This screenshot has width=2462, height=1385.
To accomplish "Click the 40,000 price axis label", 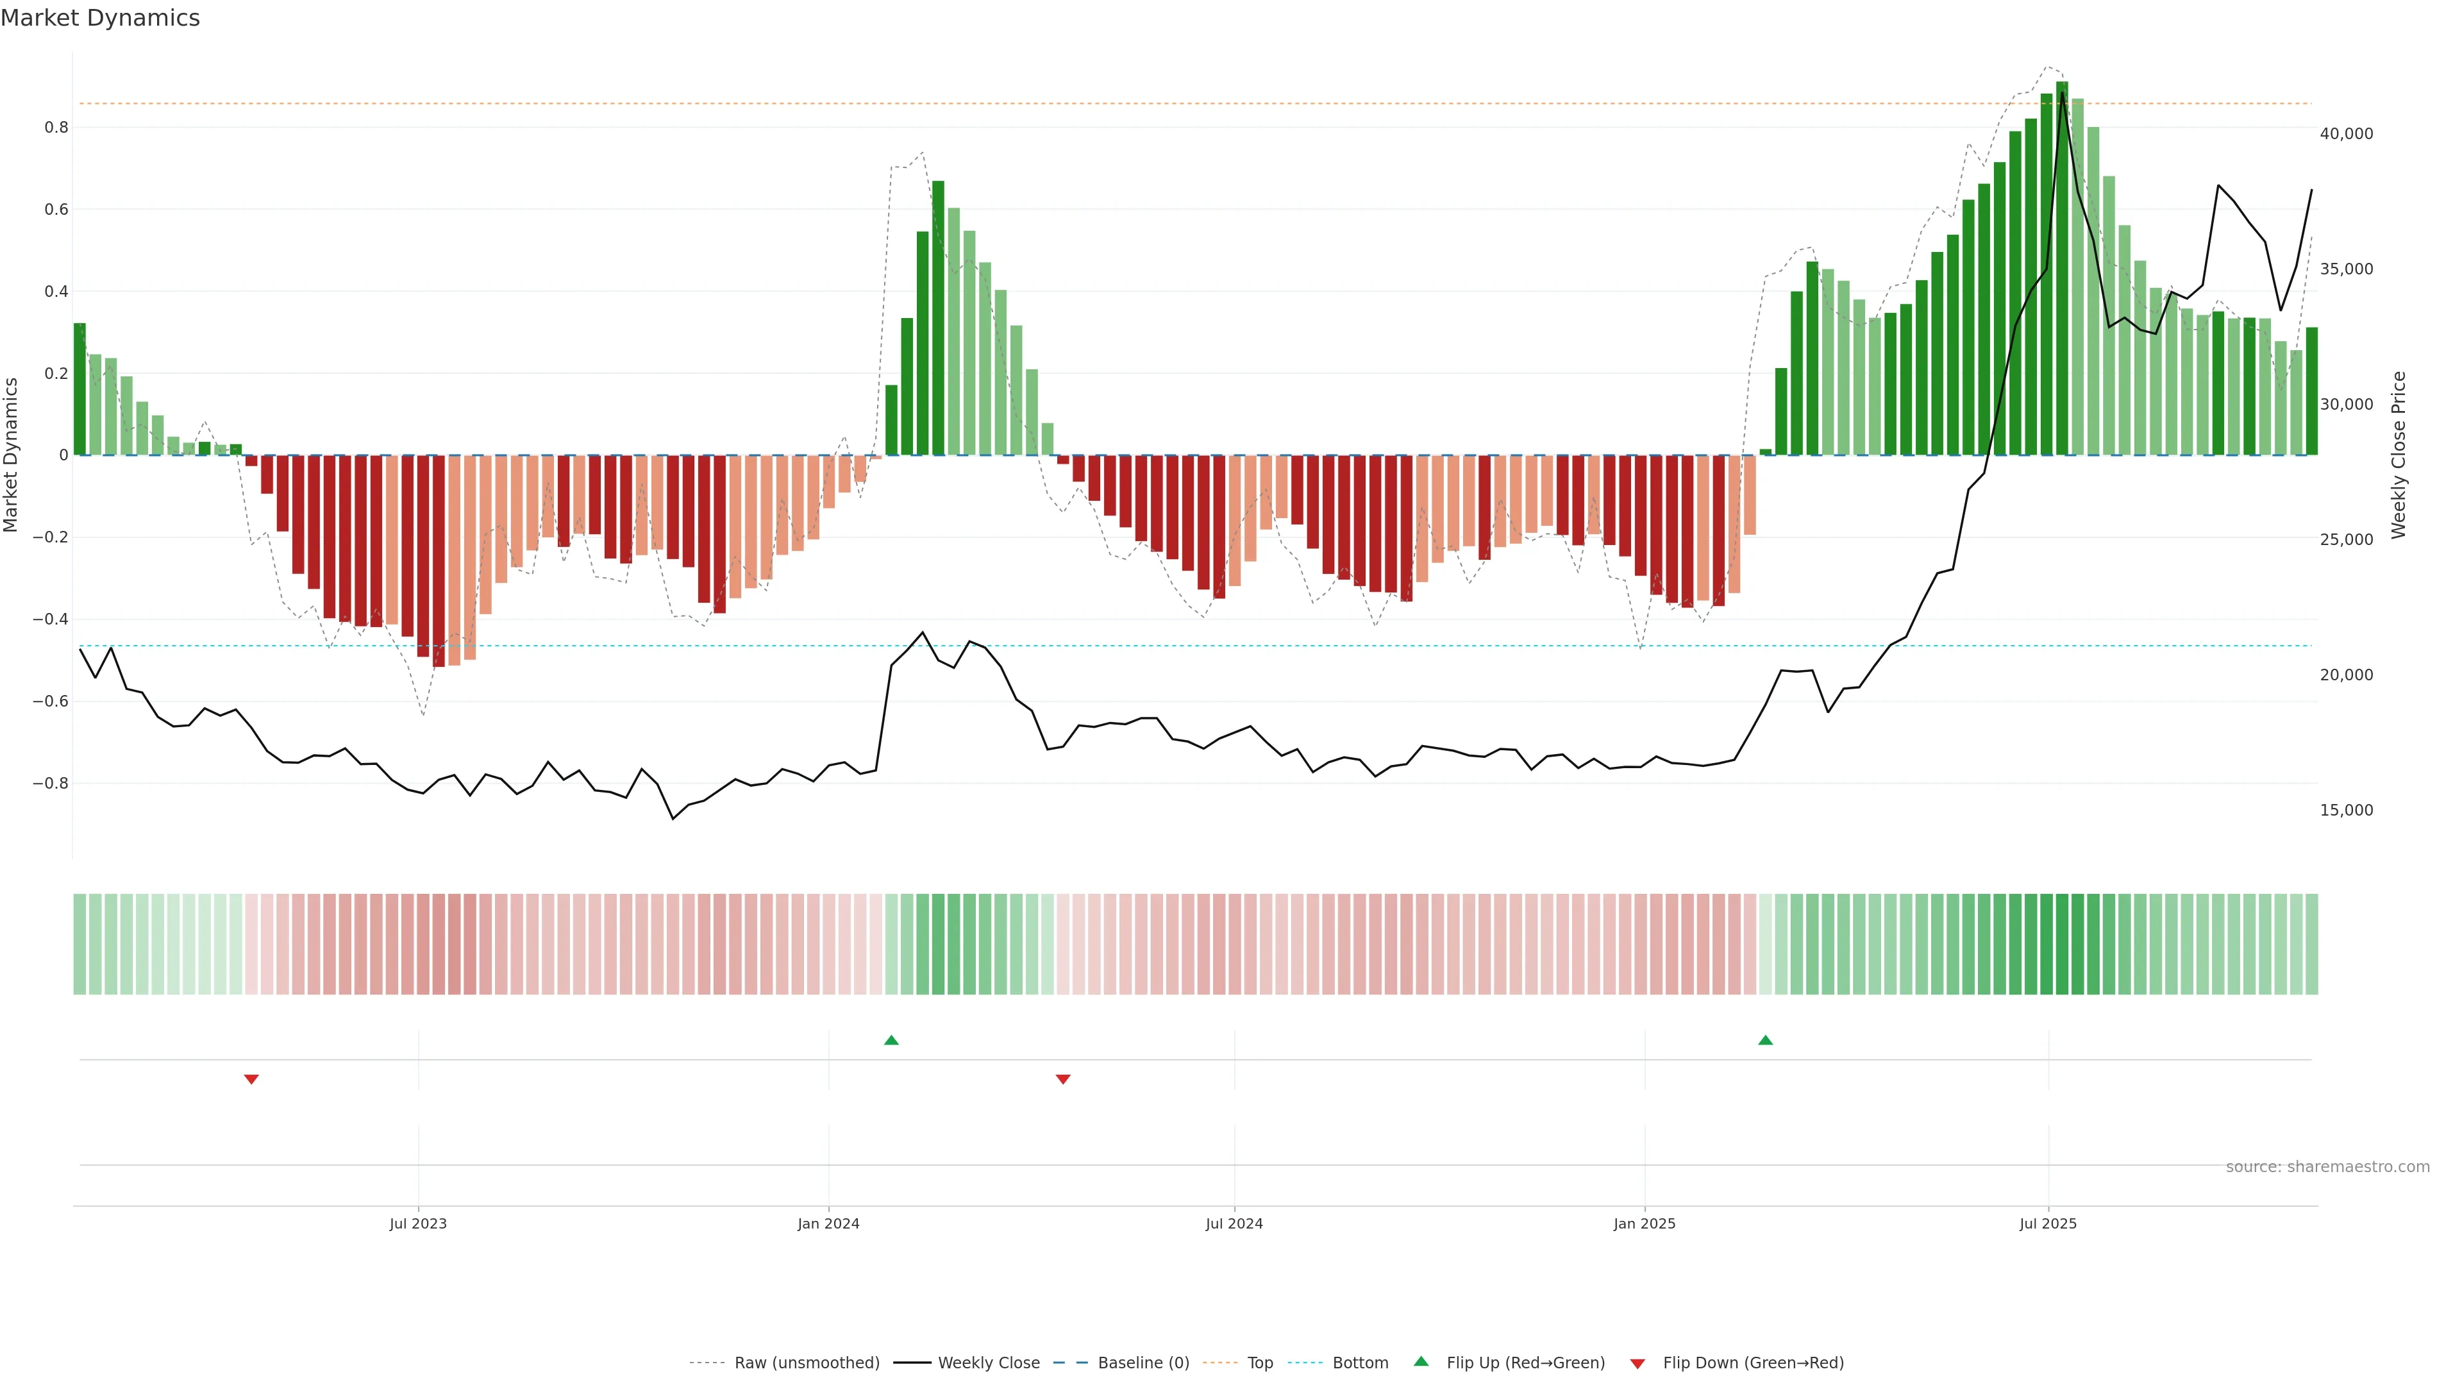I will click(x=2345, y=134).
